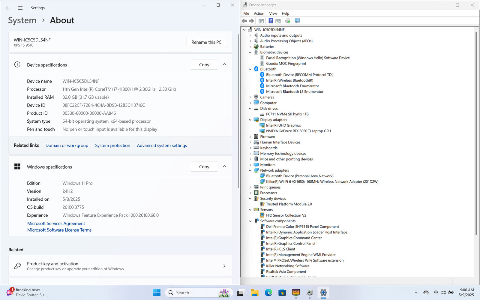480x300 pixels.
Task: Copy Windows specifications
Action: [204, 167]
